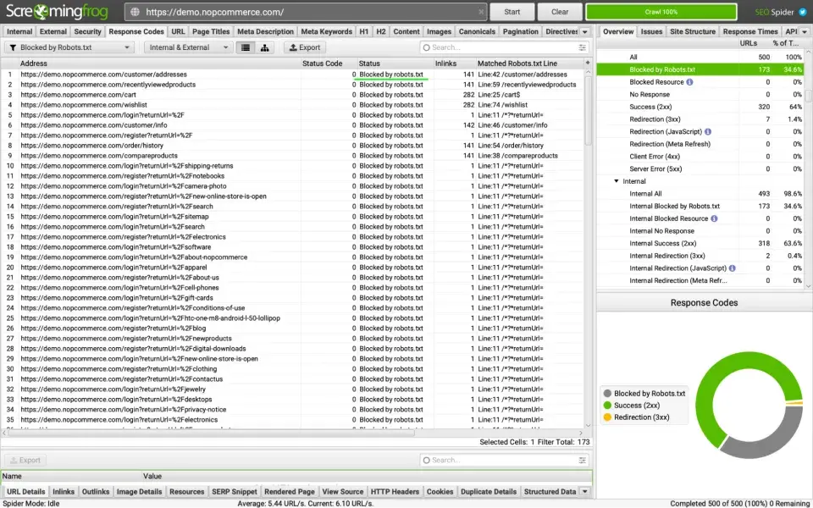
Task: Select Internal Blocked by Robots.txt row
Action: coord(700,207)
